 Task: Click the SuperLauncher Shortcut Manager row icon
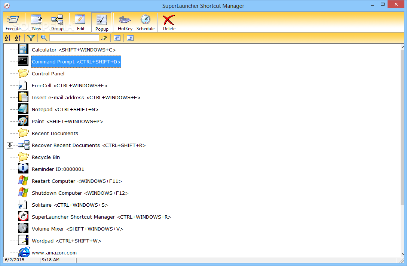point(23,216)
